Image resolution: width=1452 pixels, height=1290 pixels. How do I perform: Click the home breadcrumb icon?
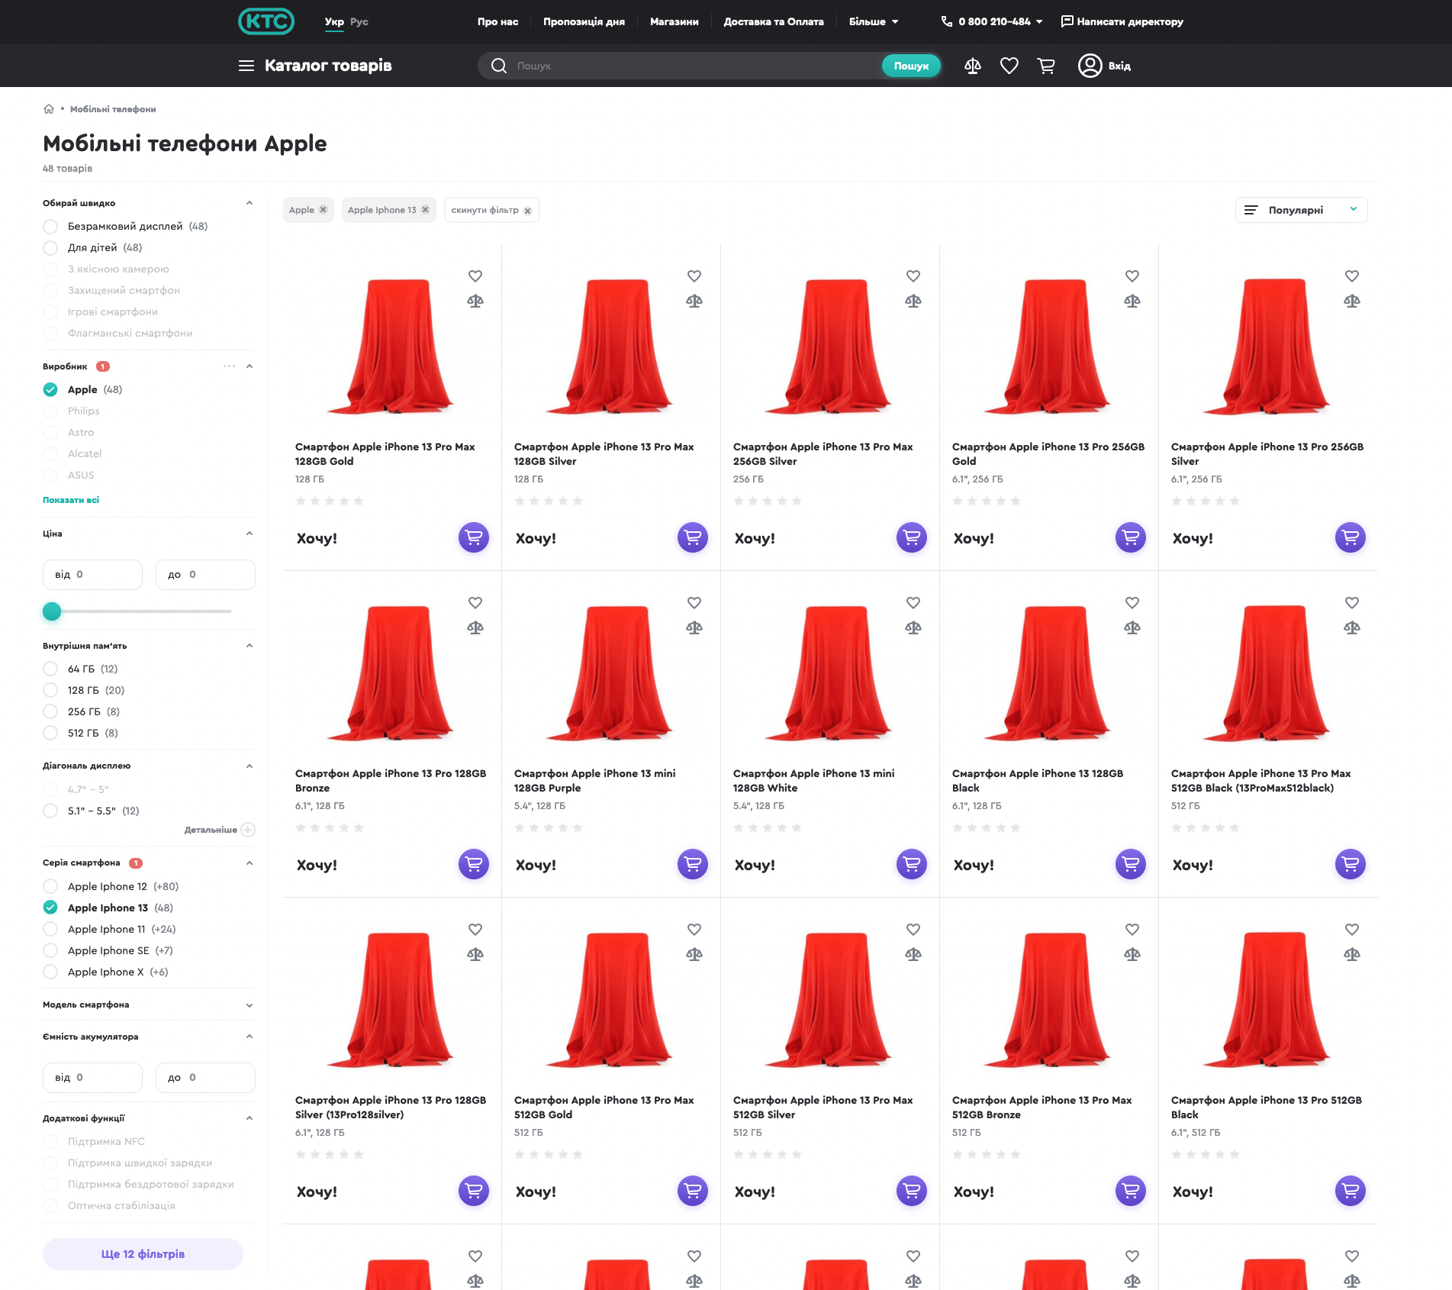[49, 109]
